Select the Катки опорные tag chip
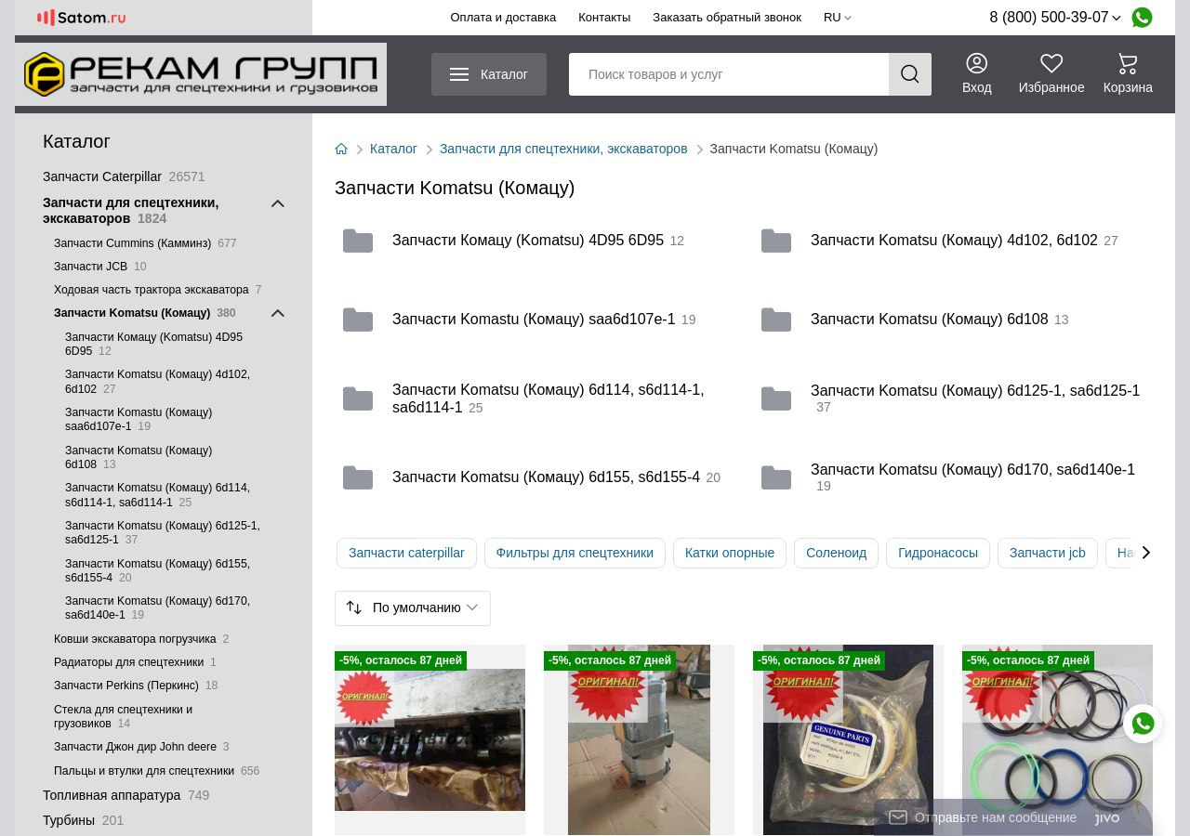This screenshot has height=836, width=1190. point(730,553)
